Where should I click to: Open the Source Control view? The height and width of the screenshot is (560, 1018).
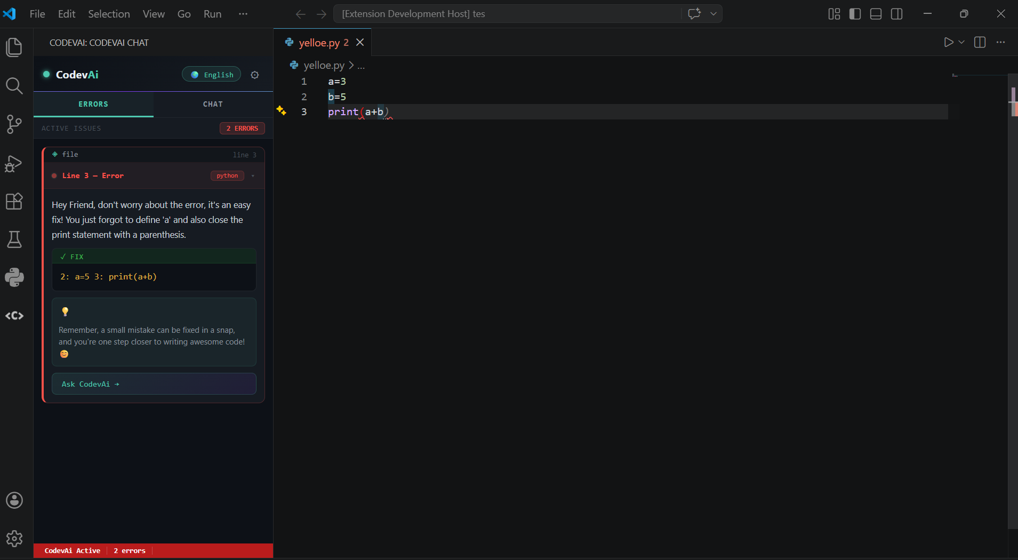[x=14, y=124]
